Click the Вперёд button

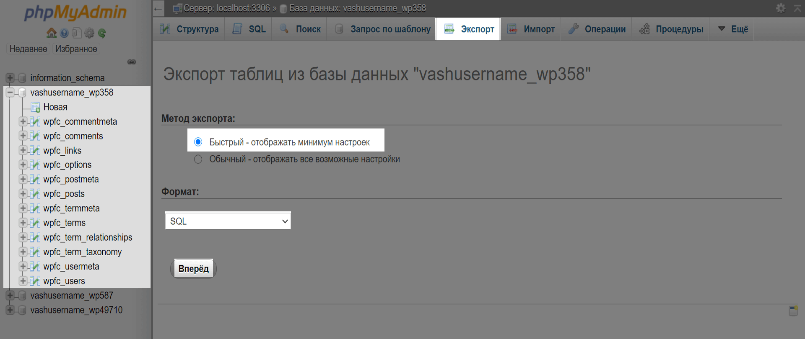[x=193, y=268]
